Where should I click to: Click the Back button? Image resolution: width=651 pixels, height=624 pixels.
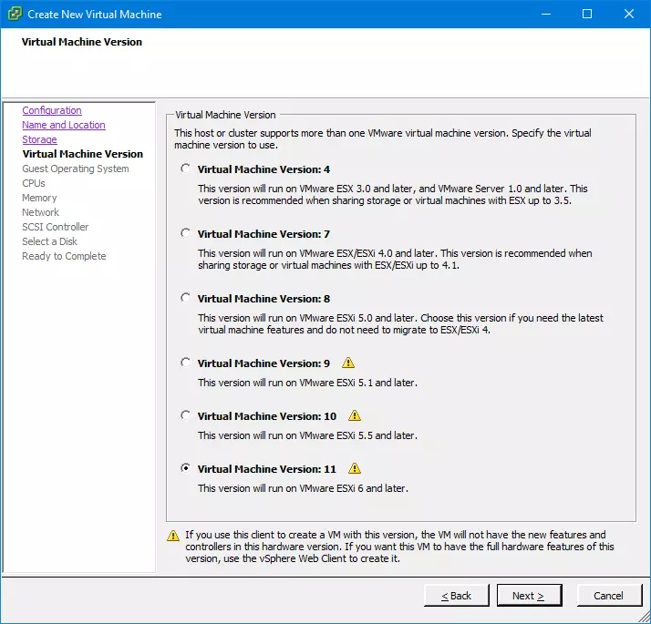pos(456,596)
